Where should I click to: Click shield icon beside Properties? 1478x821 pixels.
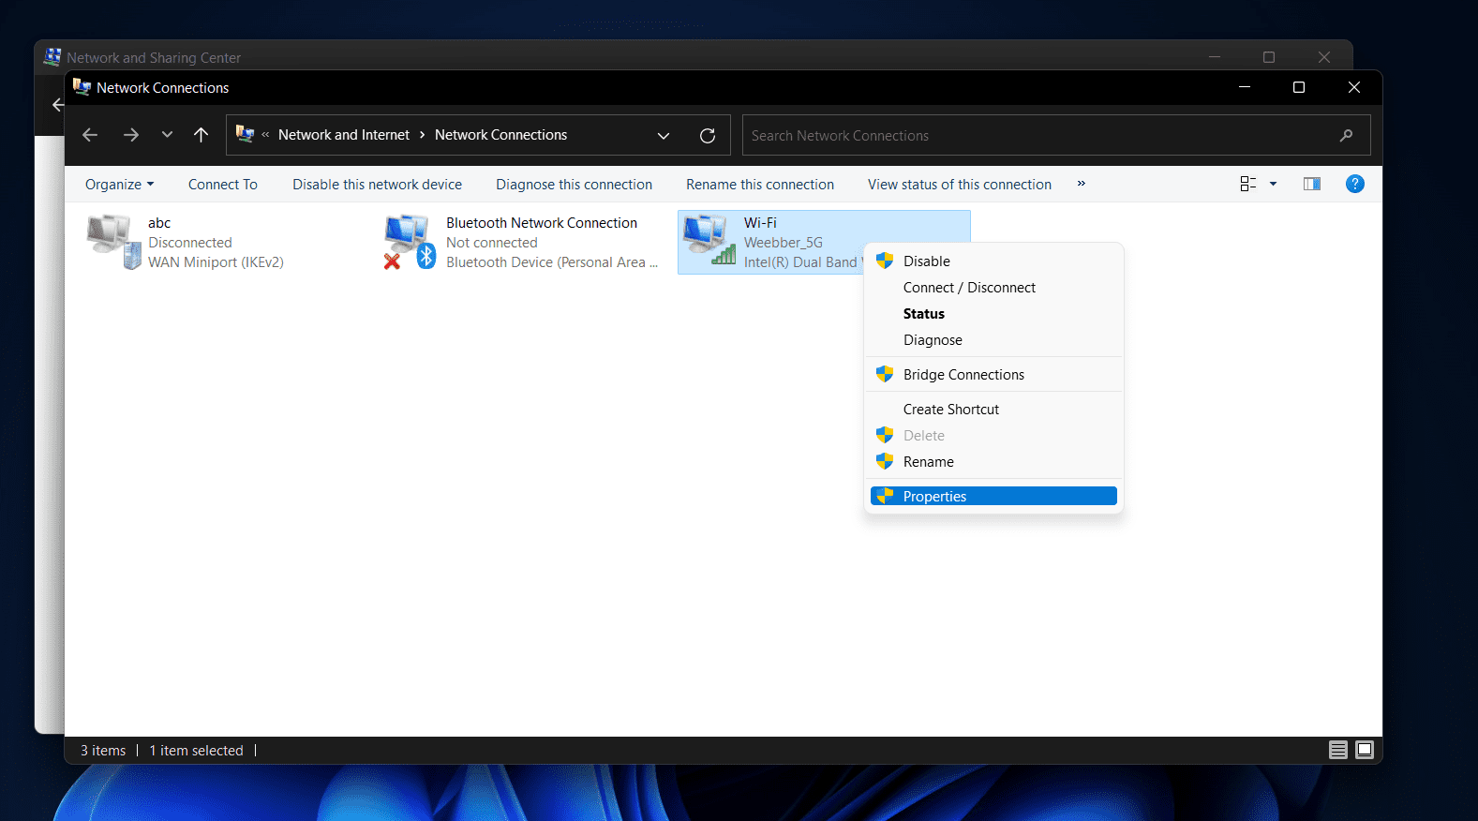pos(885,496)
